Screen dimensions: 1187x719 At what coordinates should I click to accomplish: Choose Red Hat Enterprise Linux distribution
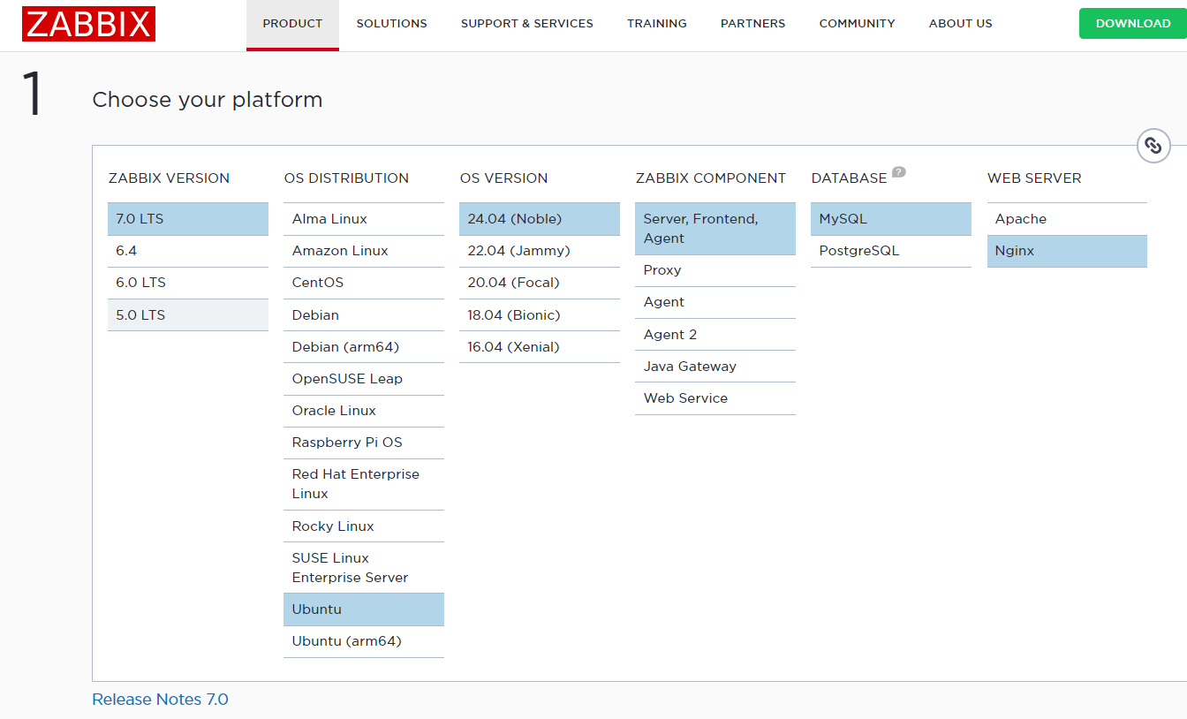pos(364,484)
